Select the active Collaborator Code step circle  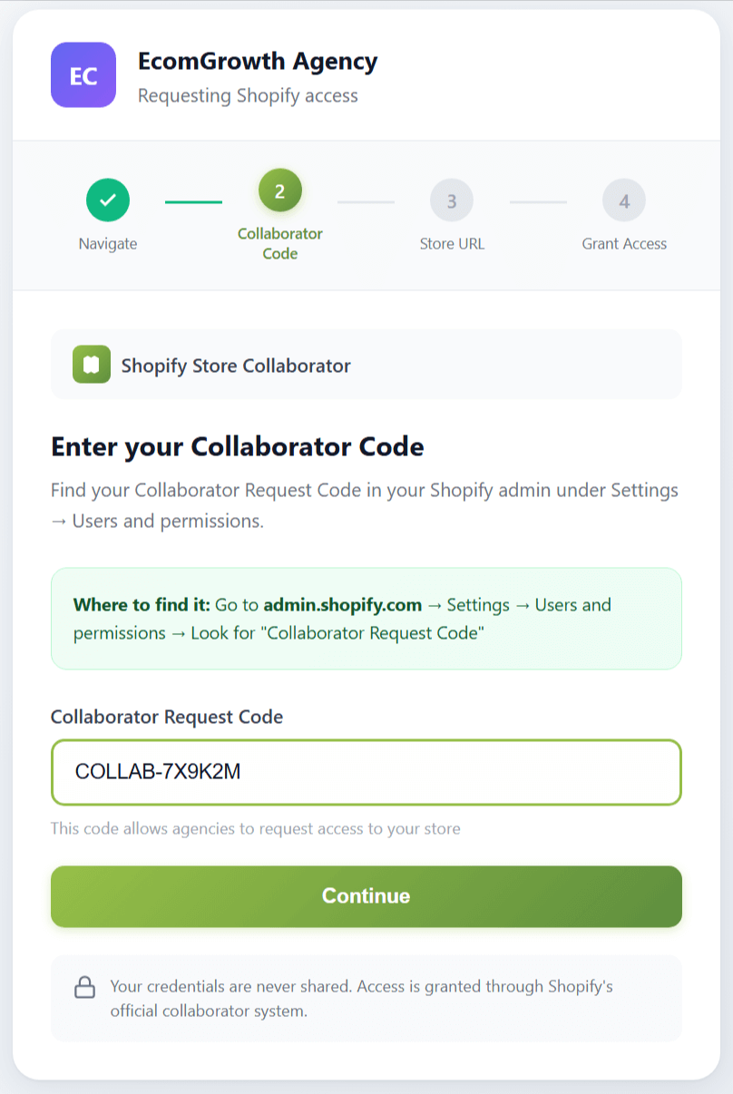click(x=279, y=190)
